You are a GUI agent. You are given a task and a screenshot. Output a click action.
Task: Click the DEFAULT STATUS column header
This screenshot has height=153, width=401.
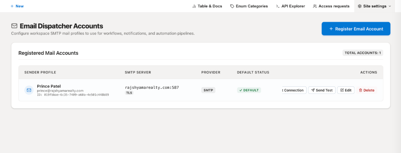click(x=253, y=72)
